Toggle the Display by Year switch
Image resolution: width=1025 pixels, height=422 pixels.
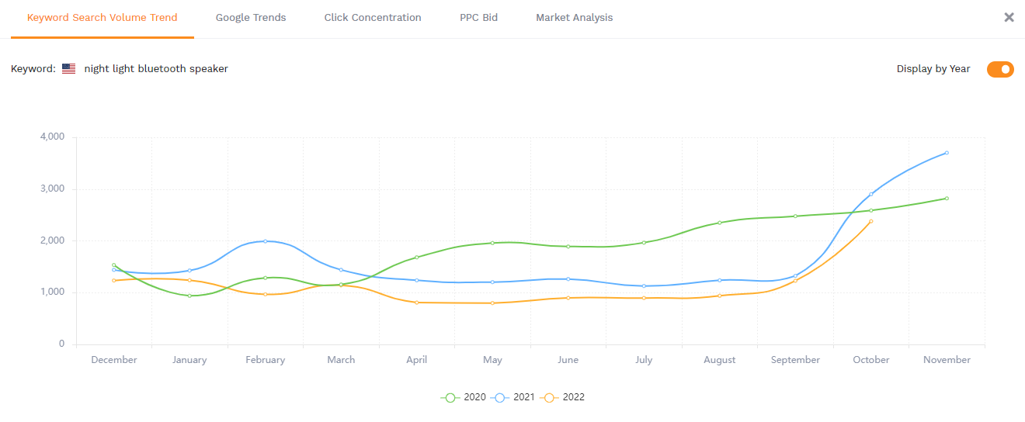click(1000, 69)
